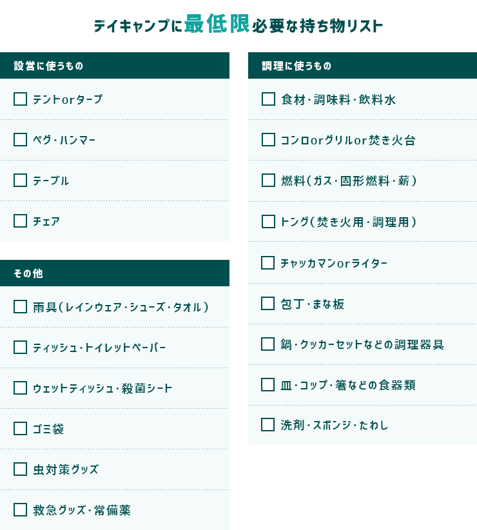Check ティッシュ・トイレットペーパー checkbox
Image resolution: width=477 pixels, height=530 pixels.
(x=20, y=347)
